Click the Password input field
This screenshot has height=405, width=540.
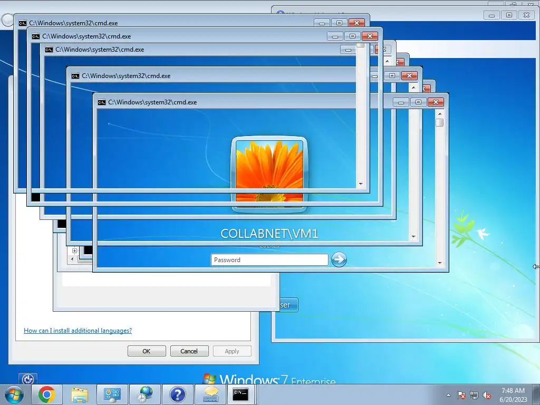[269, 259]
